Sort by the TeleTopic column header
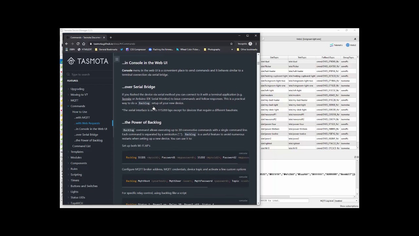 pyautogui.click(x=302, y=57)
